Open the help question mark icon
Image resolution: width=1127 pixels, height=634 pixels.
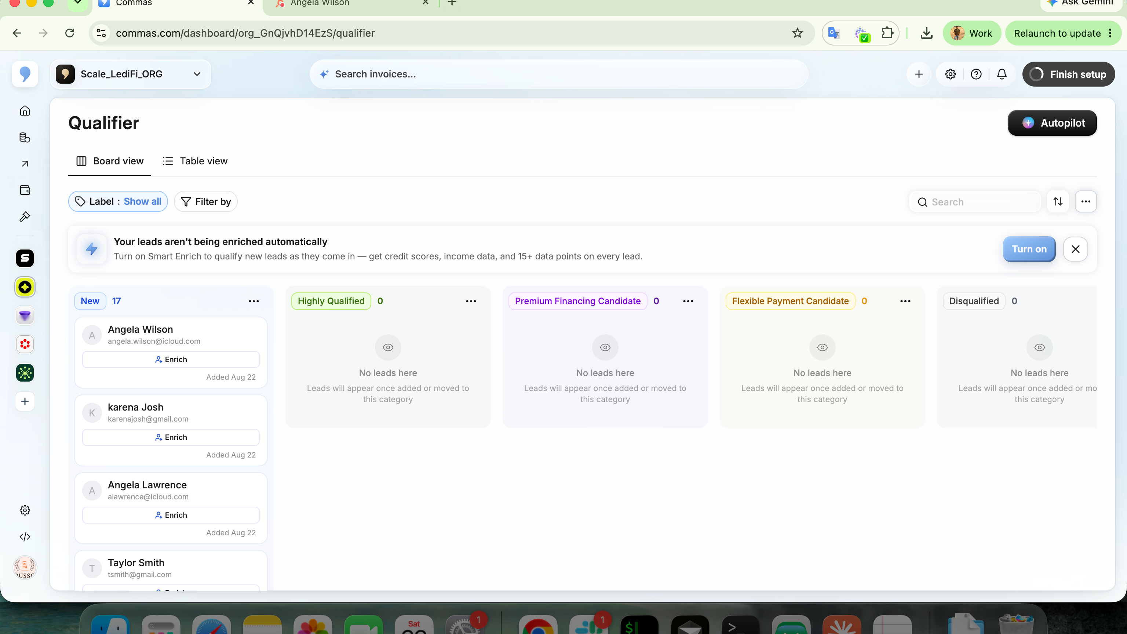(976, 74)
